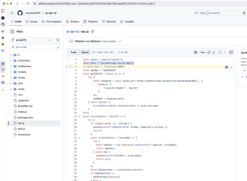Open soulstar9792 profile link
This screenshot has width=247, height=181.
click(x=33, y=13)
